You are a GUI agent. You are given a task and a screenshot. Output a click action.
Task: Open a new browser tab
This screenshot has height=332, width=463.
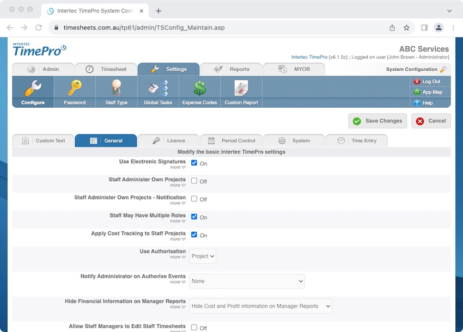click(159, 11)
